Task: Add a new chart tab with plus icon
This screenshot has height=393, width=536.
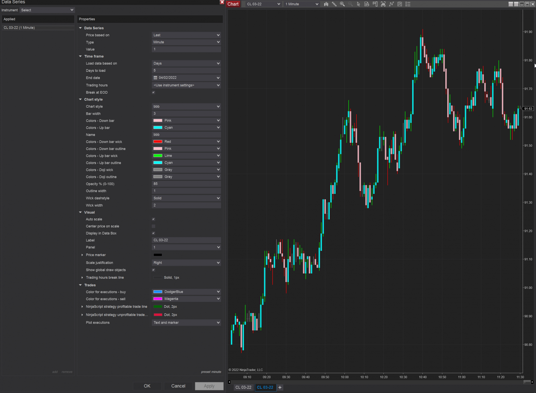Action: click(280, 387)
